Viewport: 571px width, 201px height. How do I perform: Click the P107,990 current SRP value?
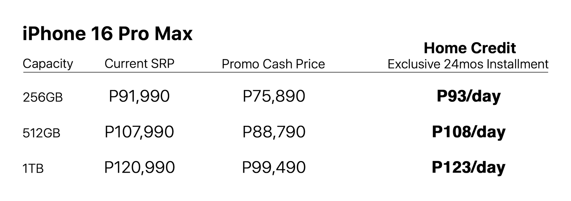[x=139, y=132]
